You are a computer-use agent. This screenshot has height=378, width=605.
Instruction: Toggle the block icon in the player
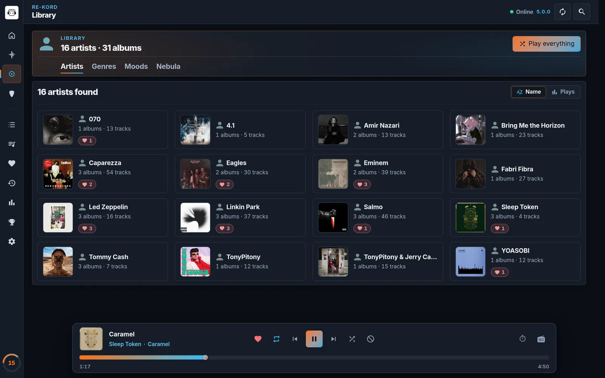(371, 339)
